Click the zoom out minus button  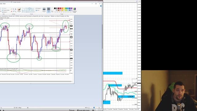[89, 108]
